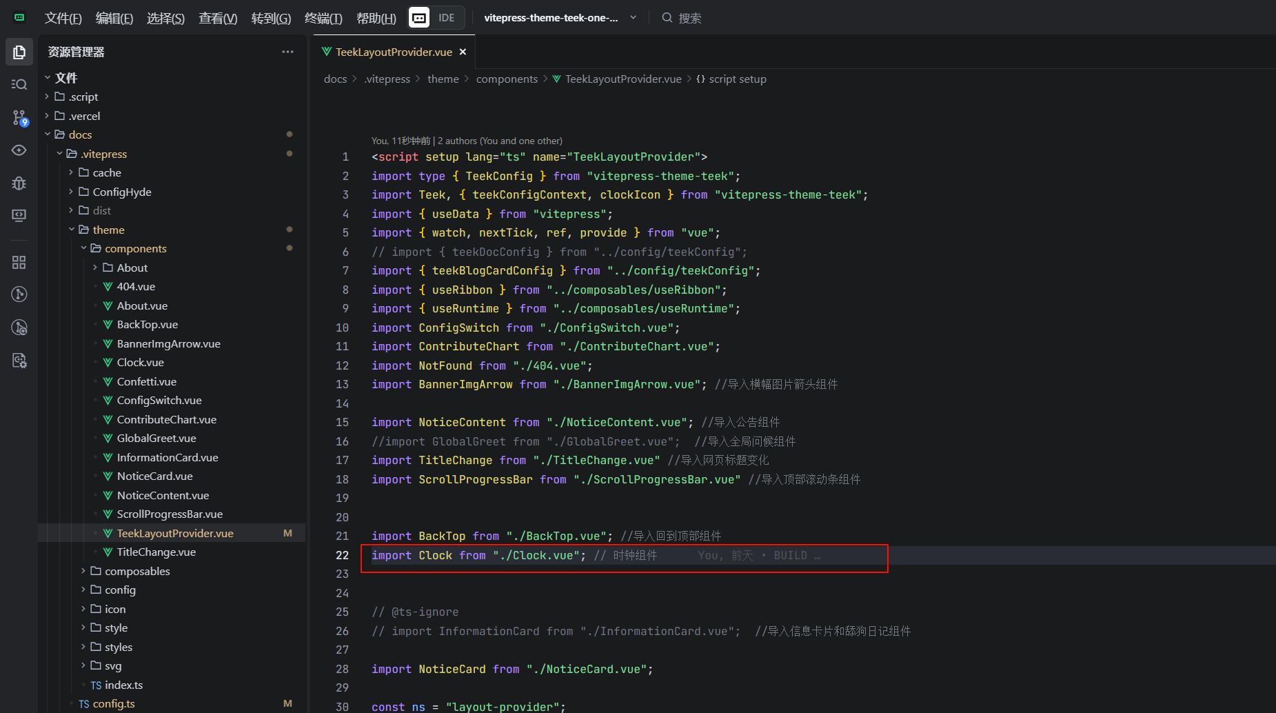The image size is (1276, 713).
Task: Open Clock.vue in the file tree
Action: [x=141, y=362]
